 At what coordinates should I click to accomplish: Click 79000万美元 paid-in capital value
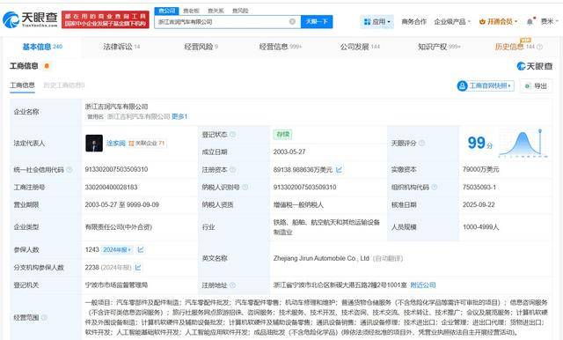point(481,169)
